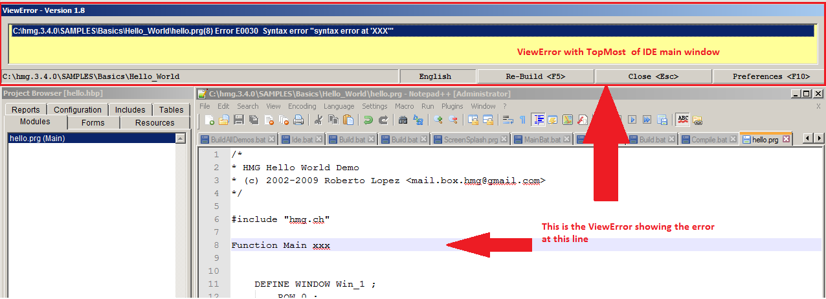This screenshot has height=299, width=826.
Task: Open Find with the binoculars icon
Action: pos(403,120)
